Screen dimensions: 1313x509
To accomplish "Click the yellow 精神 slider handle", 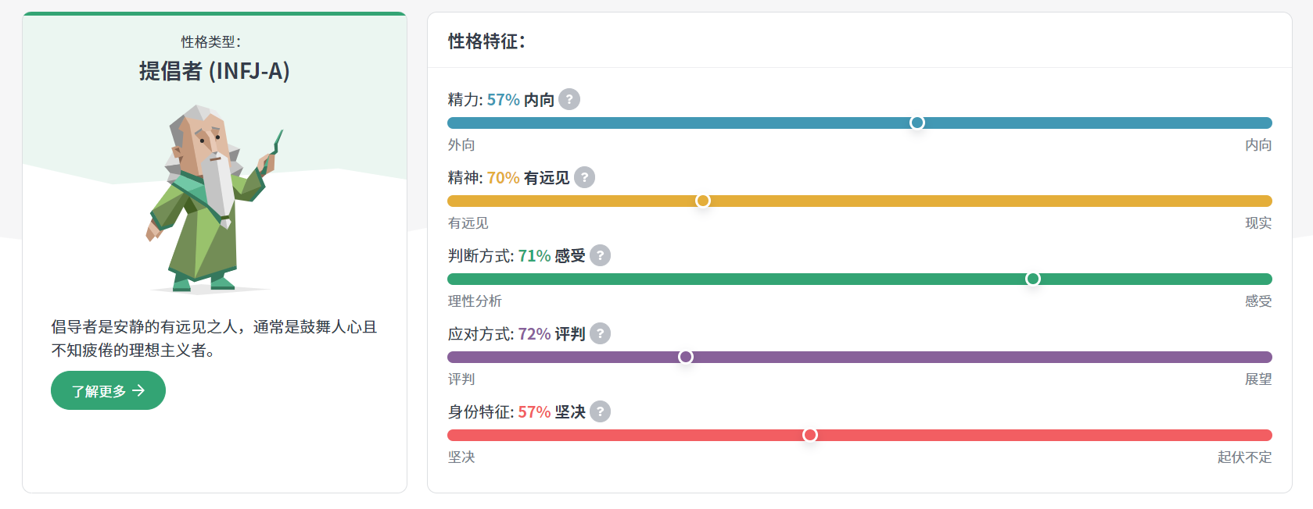I will (703, 201).
